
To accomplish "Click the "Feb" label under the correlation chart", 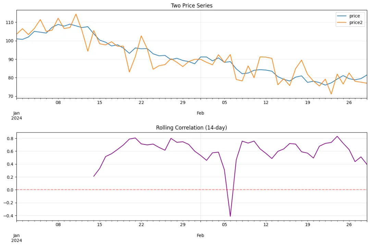I will coord(200,235).
